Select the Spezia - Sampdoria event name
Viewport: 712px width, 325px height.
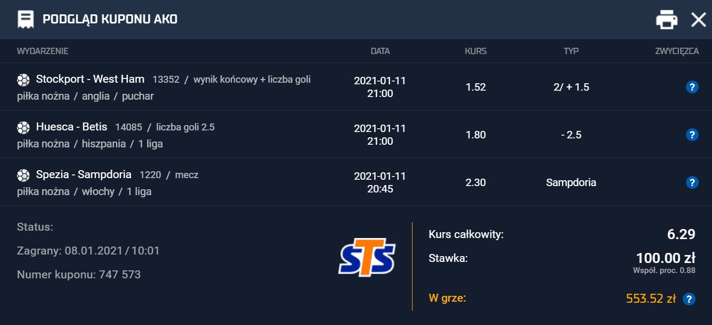84,174
